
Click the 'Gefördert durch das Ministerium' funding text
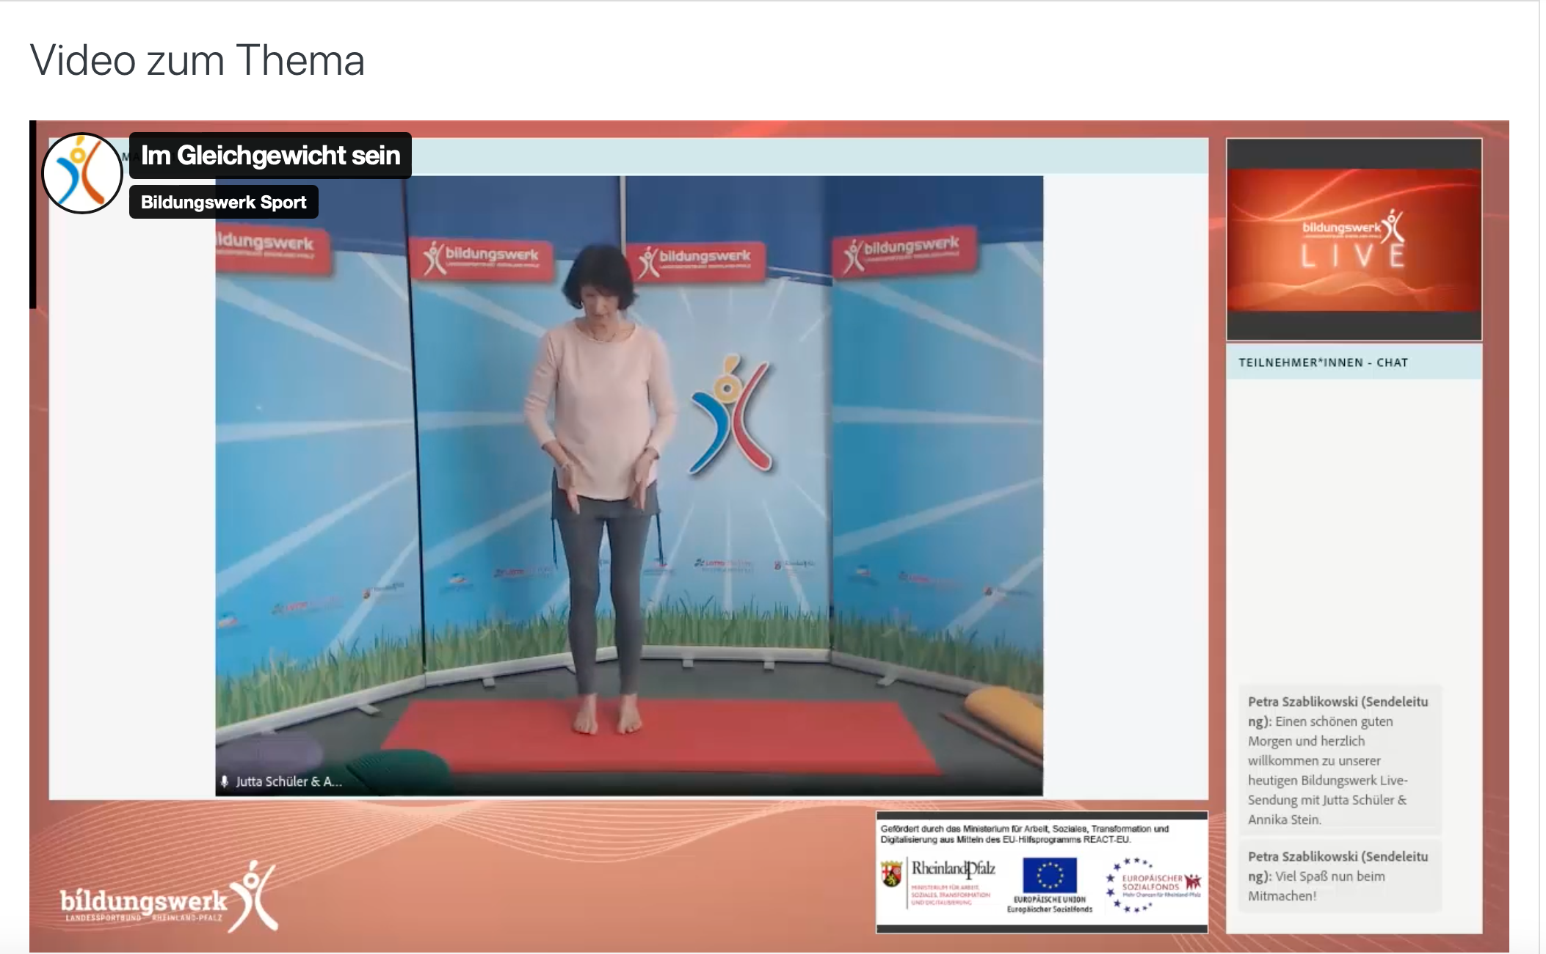pyautogui.click(x=1024, y=834)
